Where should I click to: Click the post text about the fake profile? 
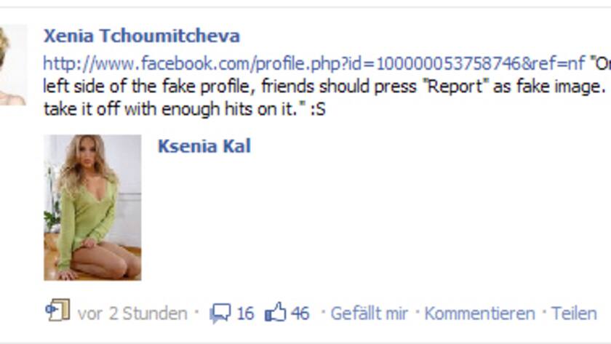324,86
